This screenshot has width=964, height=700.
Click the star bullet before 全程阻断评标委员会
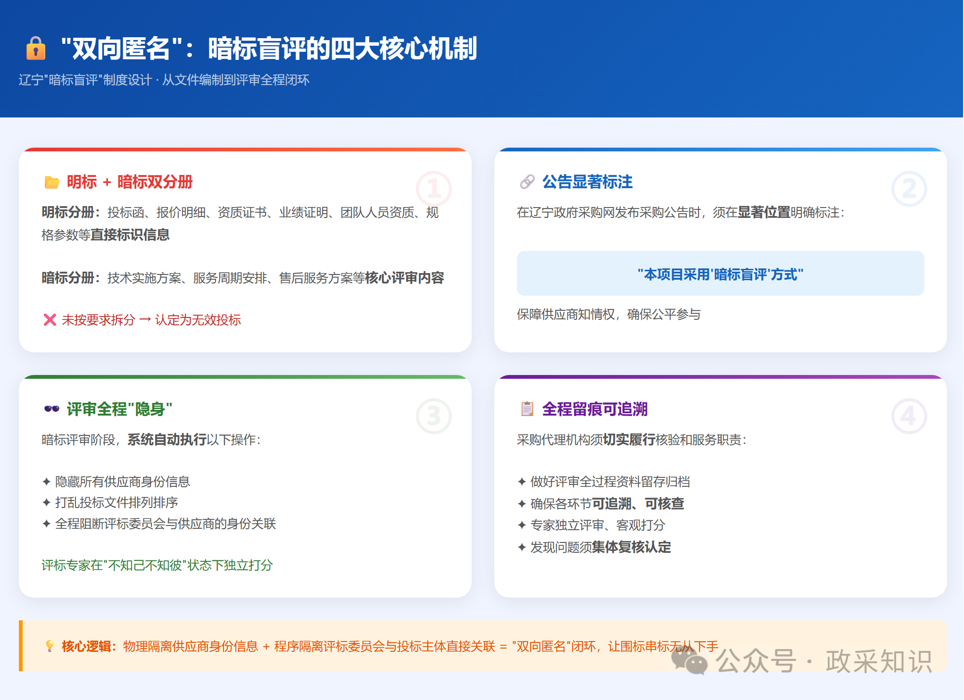(x=46, y=524)
